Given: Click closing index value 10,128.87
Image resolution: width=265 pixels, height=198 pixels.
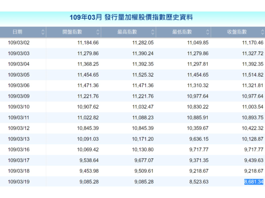Looking at the screenshot, I should click(252, 139).
